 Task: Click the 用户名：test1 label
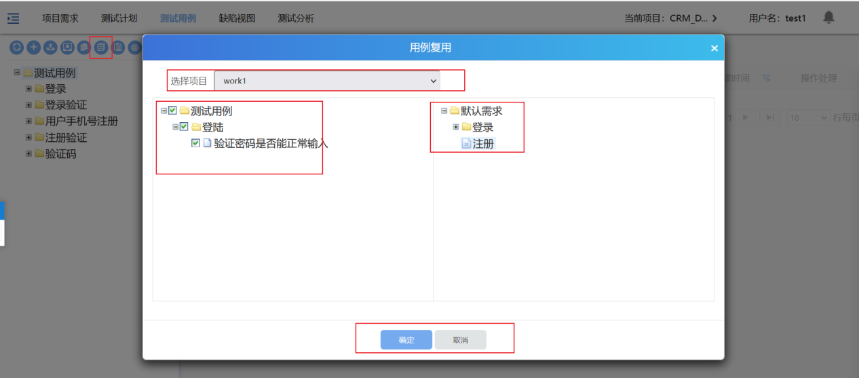click(778, 18)
